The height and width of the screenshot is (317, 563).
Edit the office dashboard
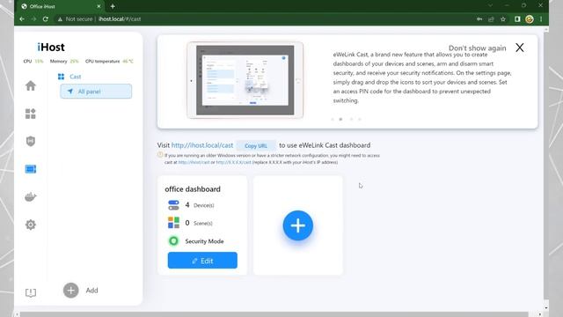point(202,261)
